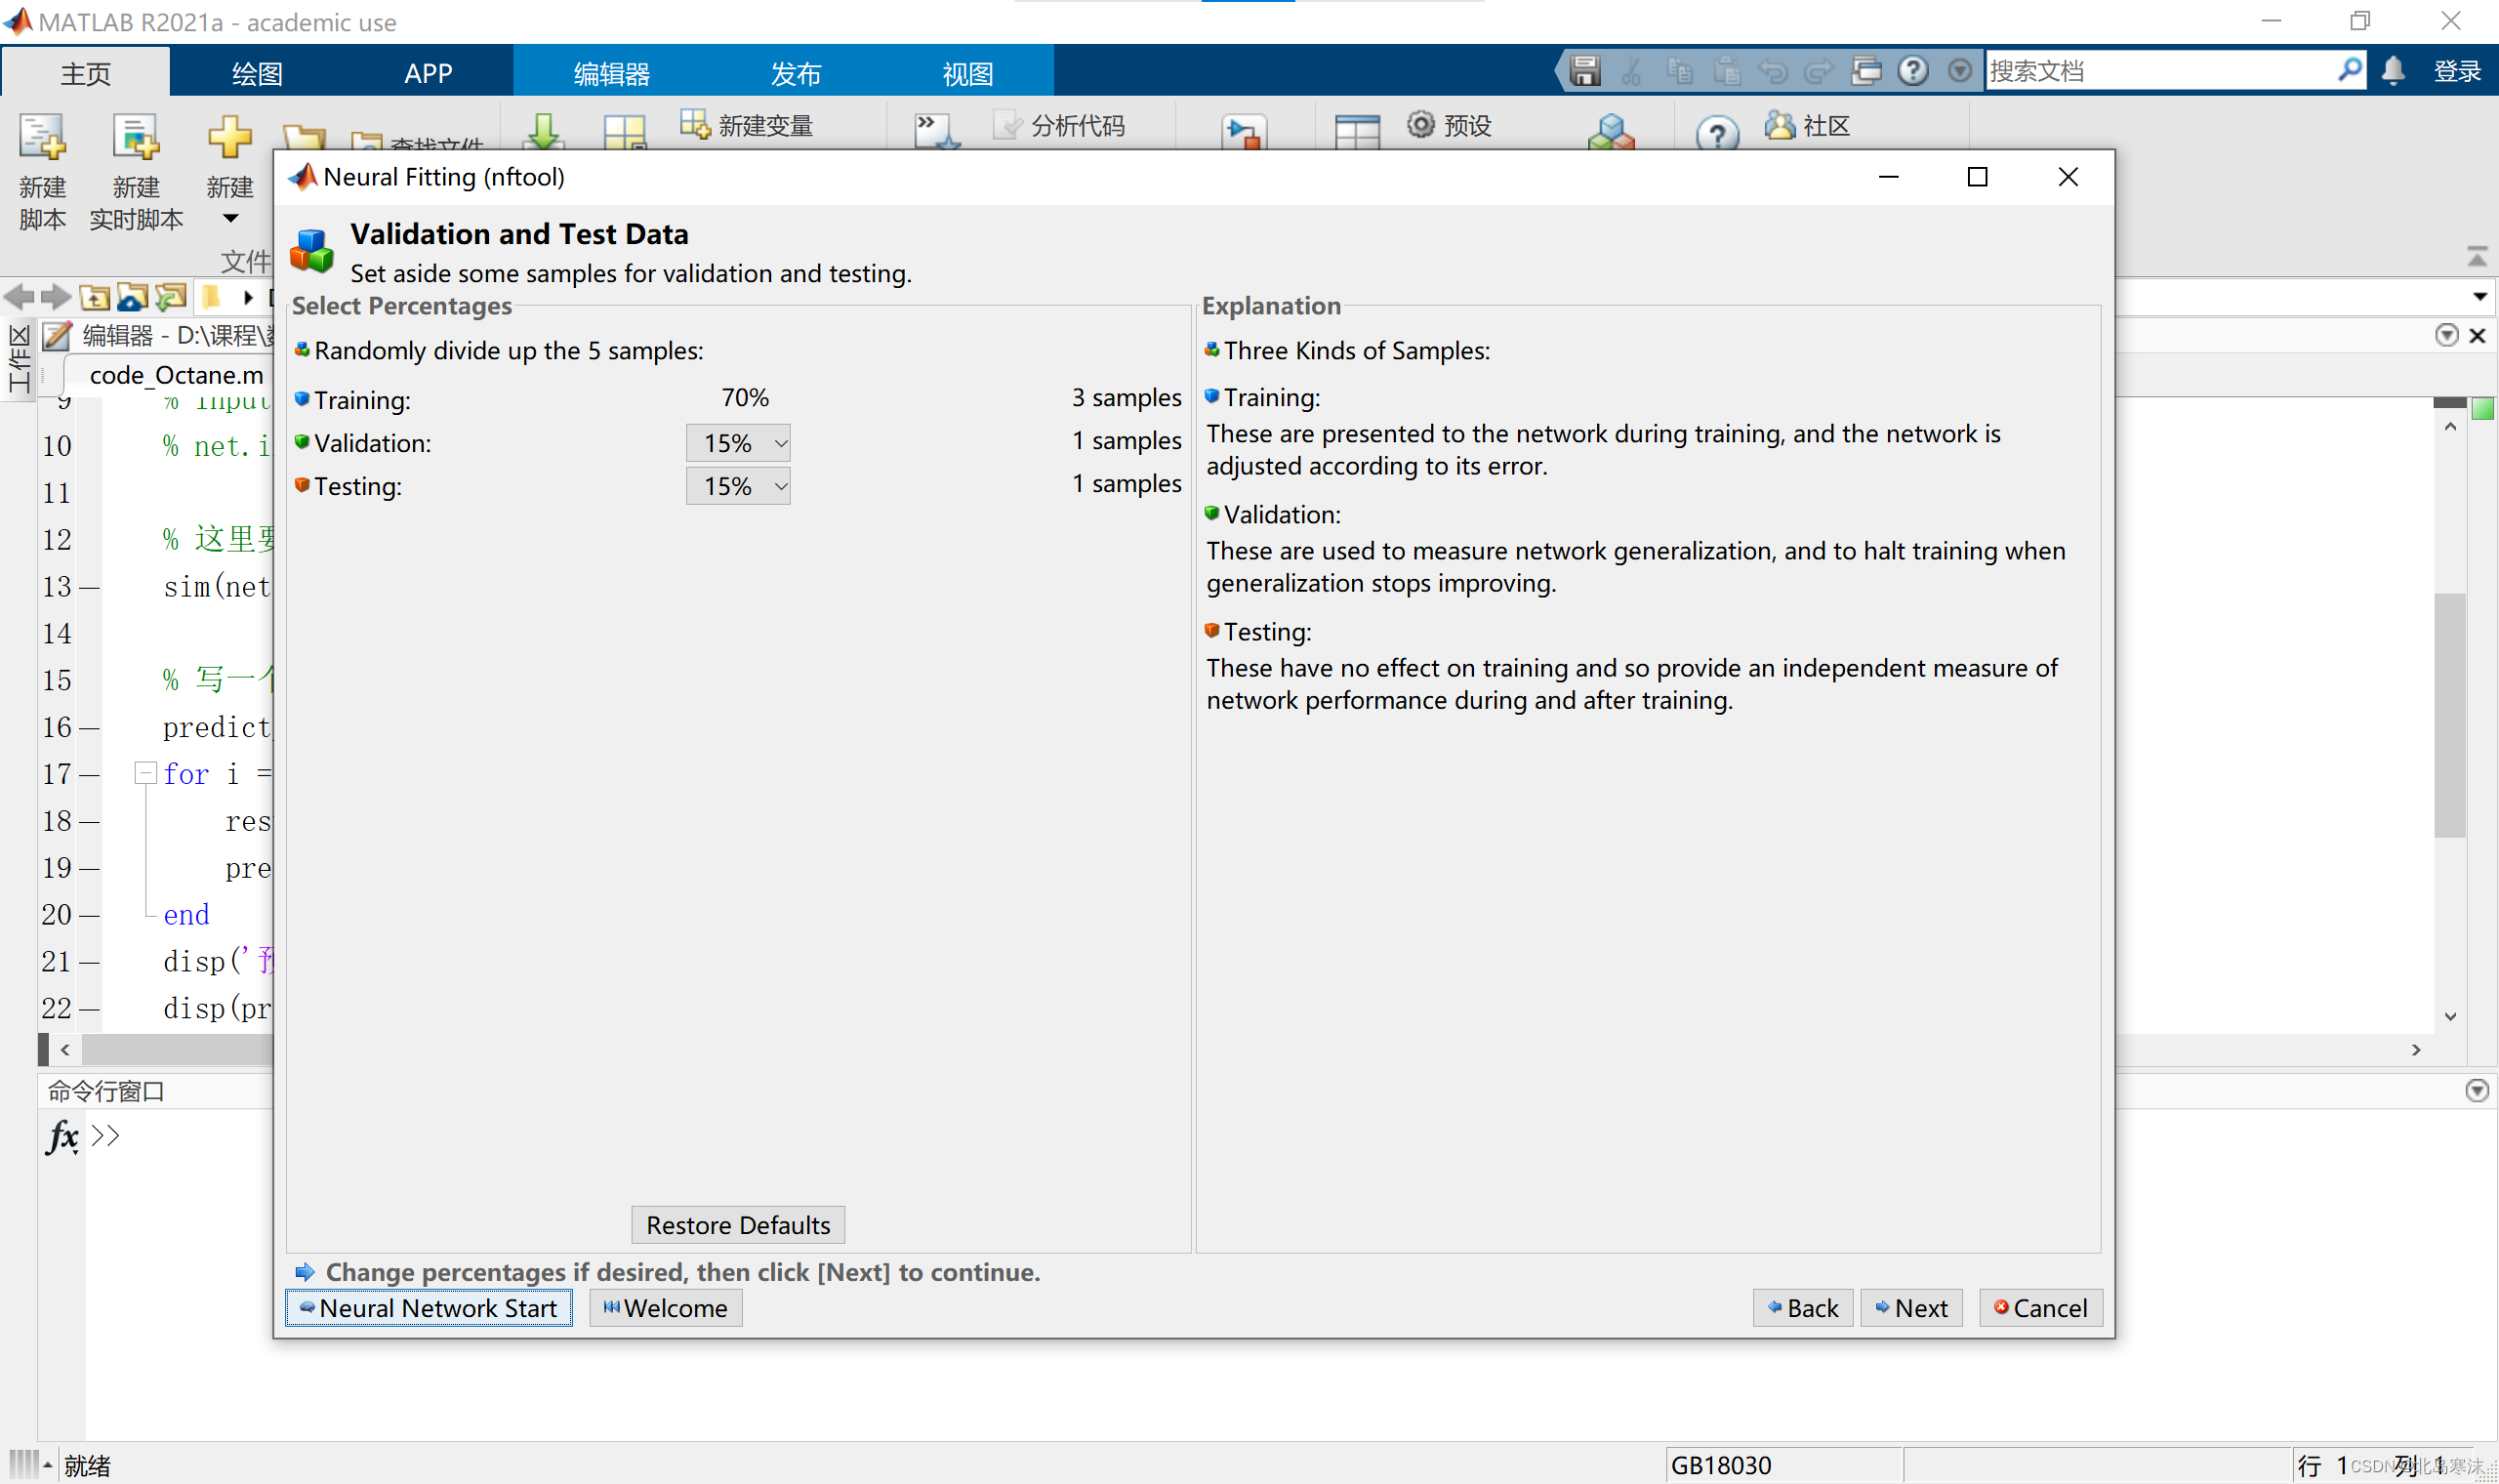Click the New Live Script icon
Screen dimensions: 2499x1484
tap(136, 138)
